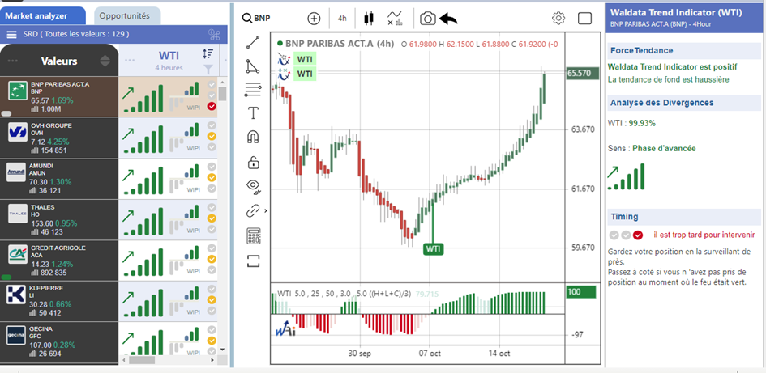Click yellow timing check in CREDIT AGRICOLE row
Image resolution: width=766 pixels, height=373 pixels.
[x=212, y=259]
